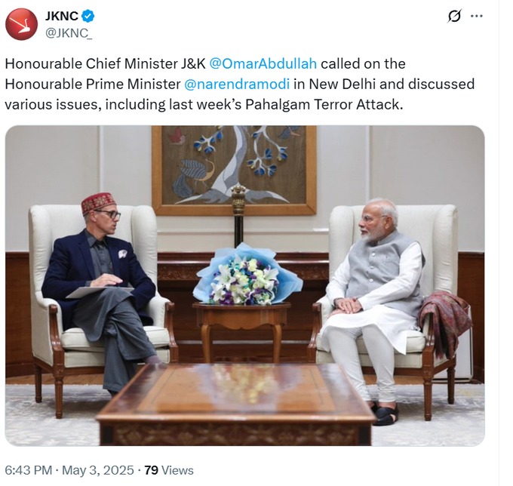Click the JKNC display name
This screenshot has height=486, width=513.
(x=62, y=16)
